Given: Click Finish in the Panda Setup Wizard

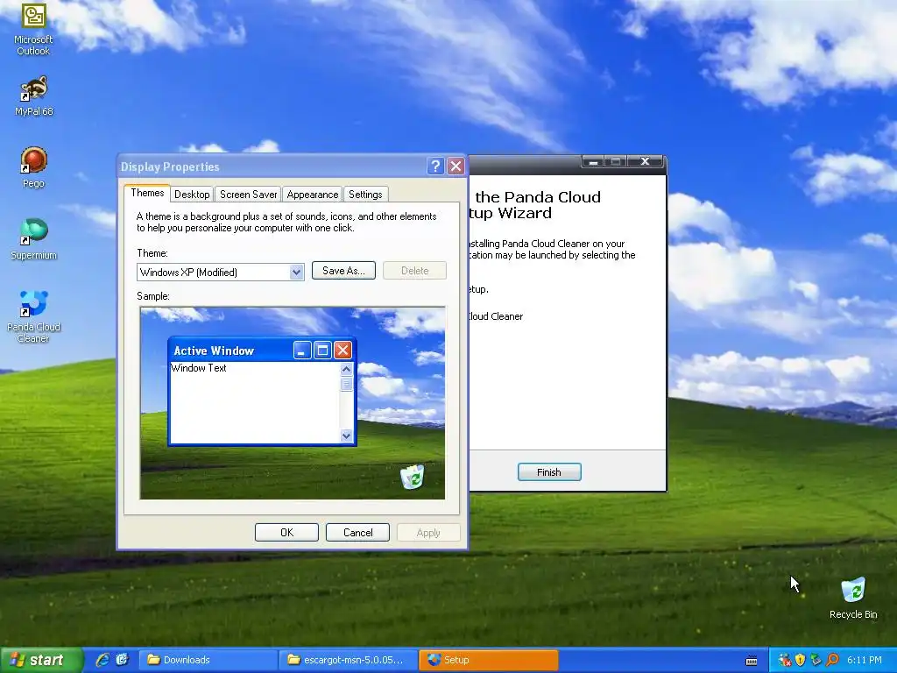Looking at the screenshot, I should point(549,472).
